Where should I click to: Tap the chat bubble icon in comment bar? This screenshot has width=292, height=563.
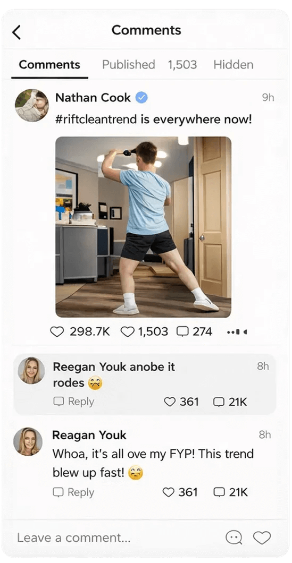[233, 538]
